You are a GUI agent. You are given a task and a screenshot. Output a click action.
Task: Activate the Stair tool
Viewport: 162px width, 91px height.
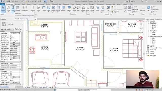(x=78, y=9)
